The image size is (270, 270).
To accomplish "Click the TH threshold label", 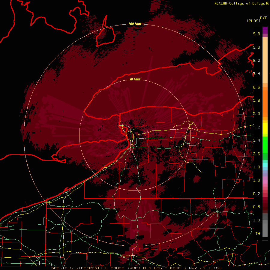I will point(258,233).
